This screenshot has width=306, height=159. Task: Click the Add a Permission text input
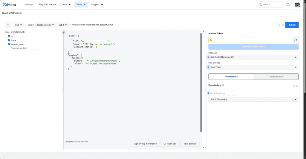[222, 94]
